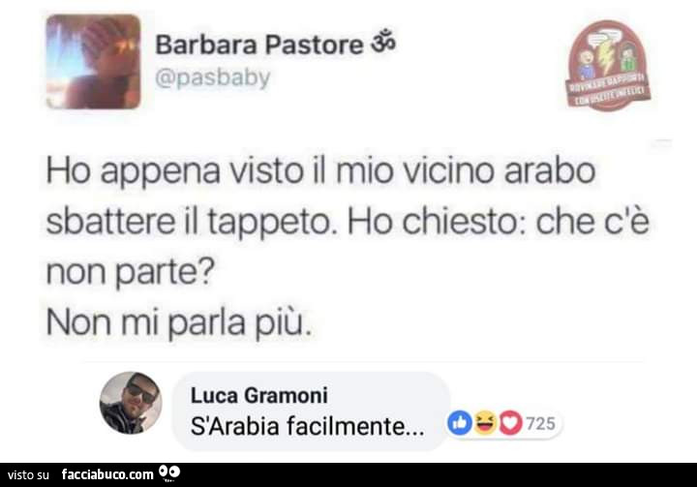The image size is (697, 487).
Task: Click the 'non parte?' text line
Action: [131, 272]
